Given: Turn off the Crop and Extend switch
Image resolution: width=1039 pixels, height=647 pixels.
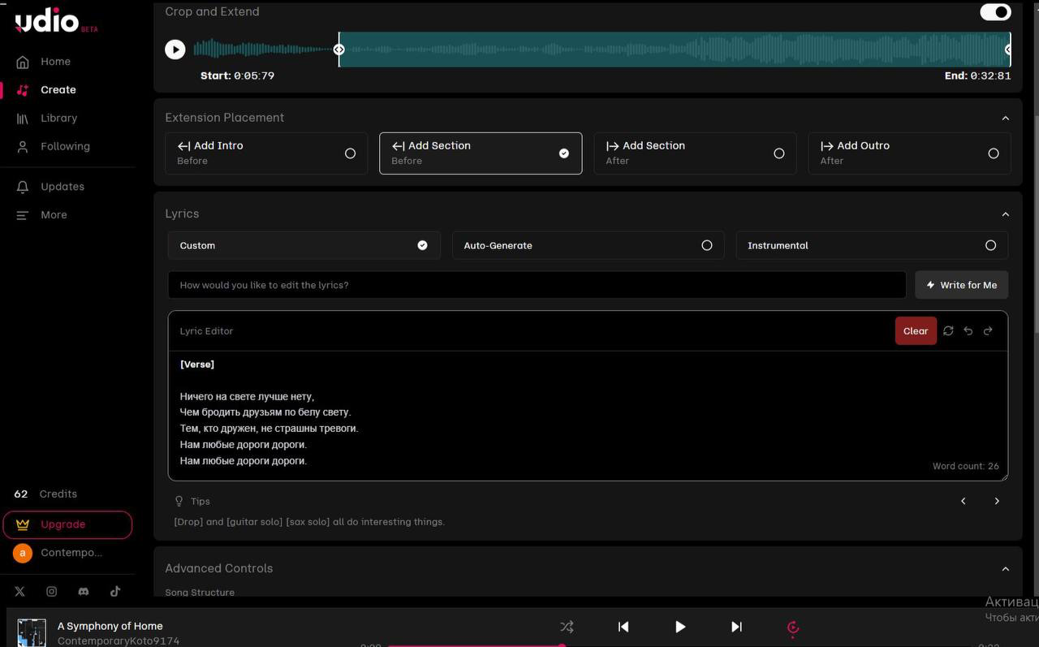Looking at the screenshot, I should click(x=995, y=12).
